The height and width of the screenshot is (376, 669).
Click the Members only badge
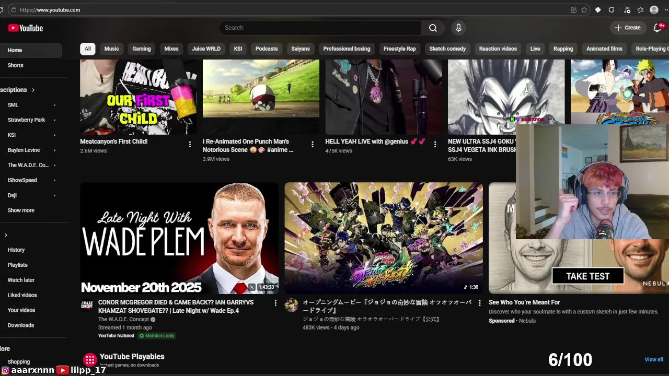(157, 336)
